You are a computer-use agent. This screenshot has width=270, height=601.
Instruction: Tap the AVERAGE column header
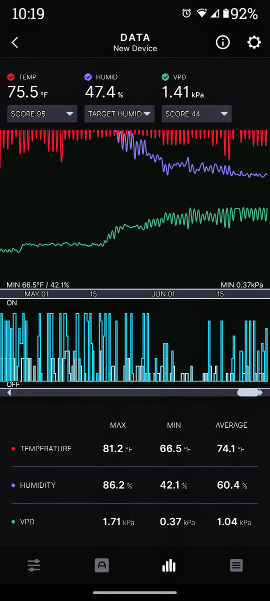231,425
